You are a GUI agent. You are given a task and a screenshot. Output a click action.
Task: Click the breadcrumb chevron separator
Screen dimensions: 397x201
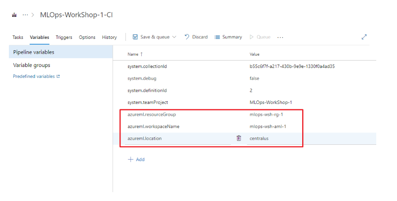(33, 15)
